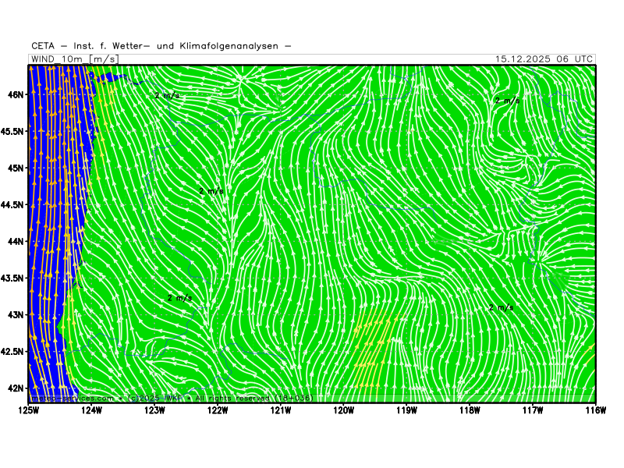Select the 46N latitude axis label
Viewport: 624px width, 468px height.
pos(15,94)
